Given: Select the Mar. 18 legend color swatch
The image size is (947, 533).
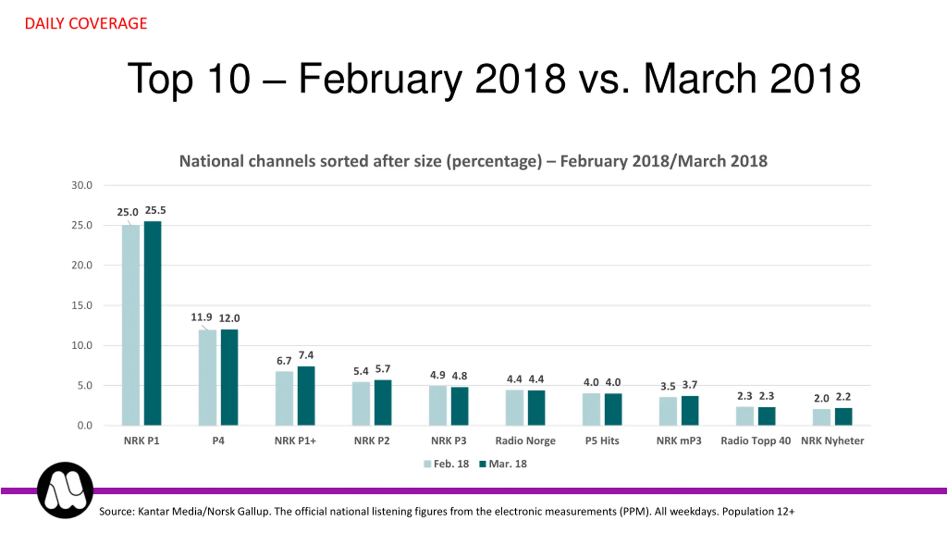Looking at the screenshot, I should point(482,464).
